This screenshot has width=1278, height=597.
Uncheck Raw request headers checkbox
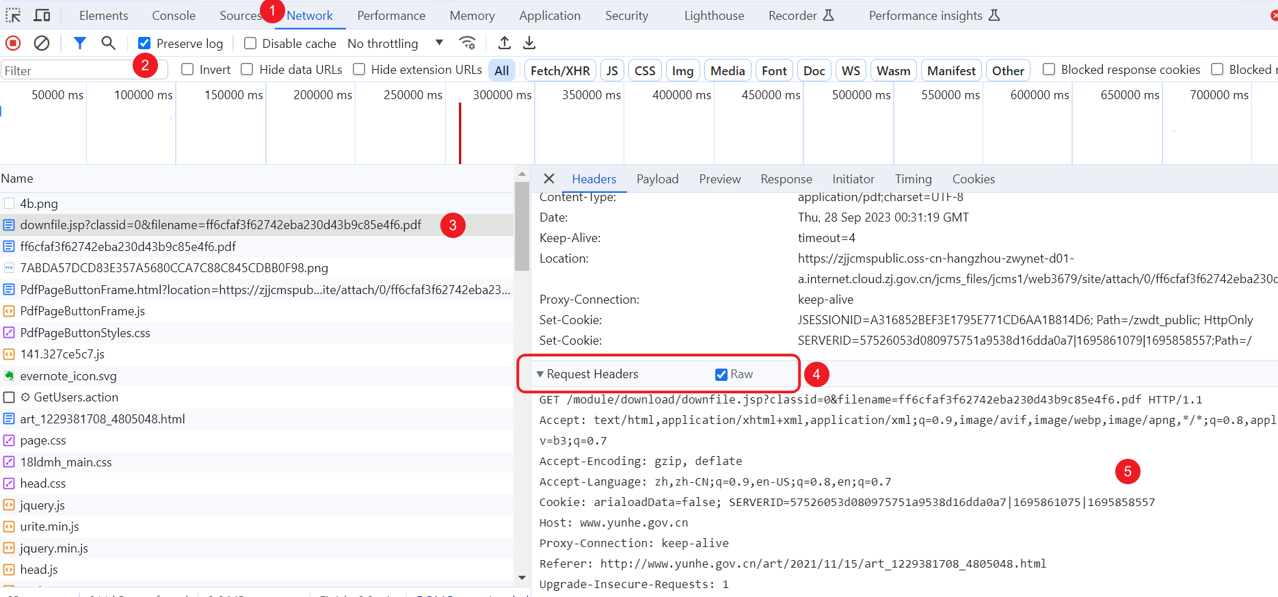(x=721, y=374)
